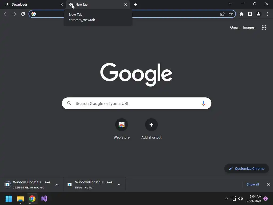
Task: Click the Search Google or type a URL box
Action: [136, 103]
